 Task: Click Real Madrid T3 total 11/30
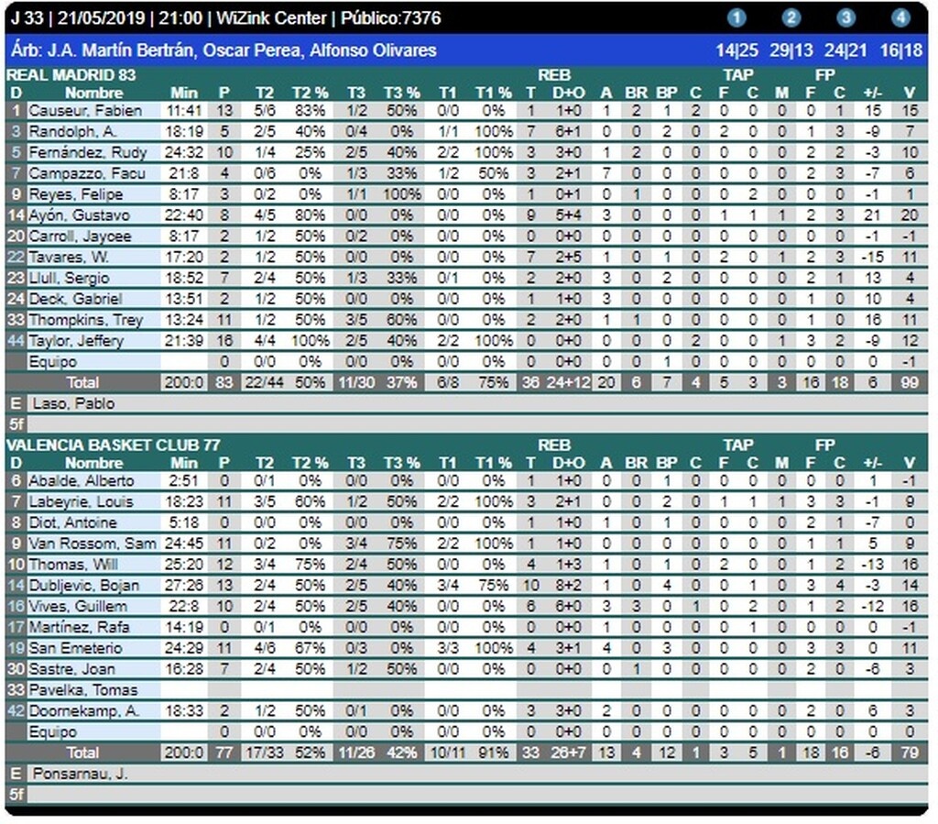tap(356, 383)
